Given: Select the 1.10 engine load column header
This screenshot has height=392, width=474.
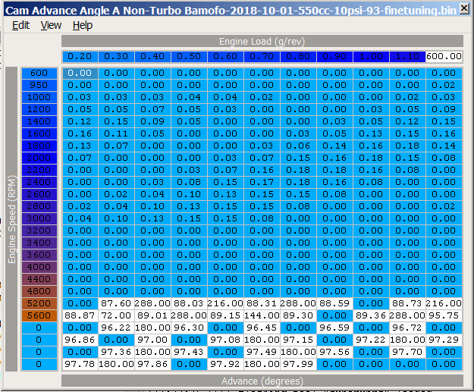Looking at the screenshot, I should pyautogui.click(x=408, y=57).
